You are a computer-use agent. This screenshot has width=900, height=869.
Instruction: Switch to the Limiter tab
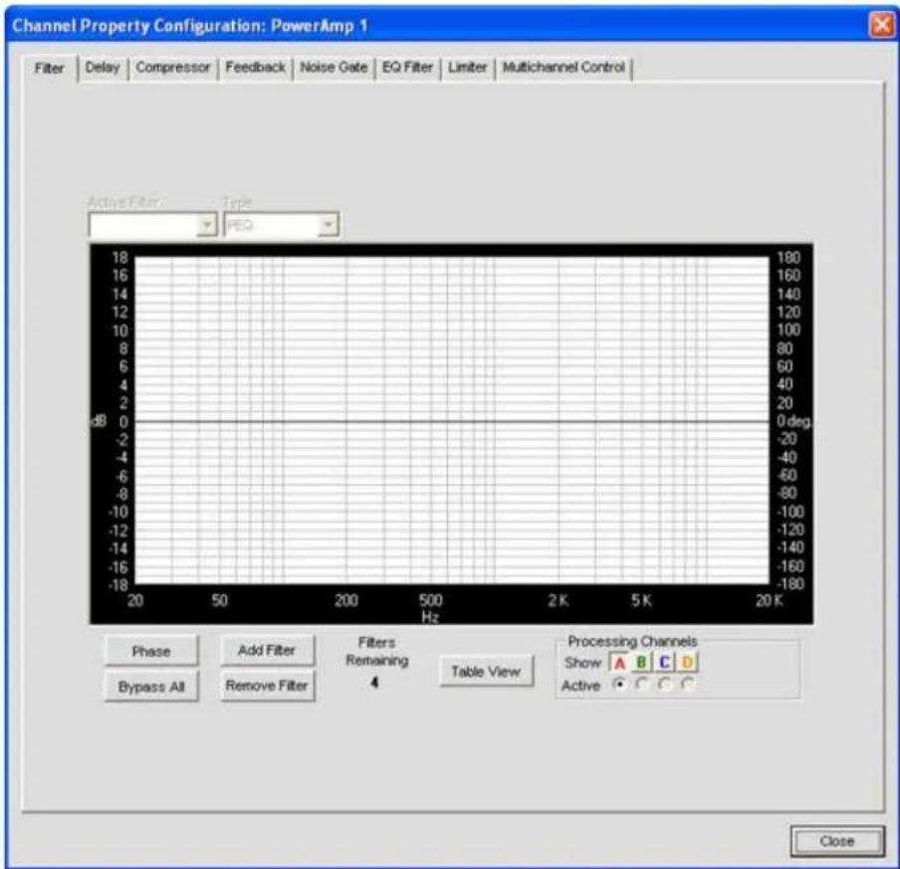[x=467, y=68]
